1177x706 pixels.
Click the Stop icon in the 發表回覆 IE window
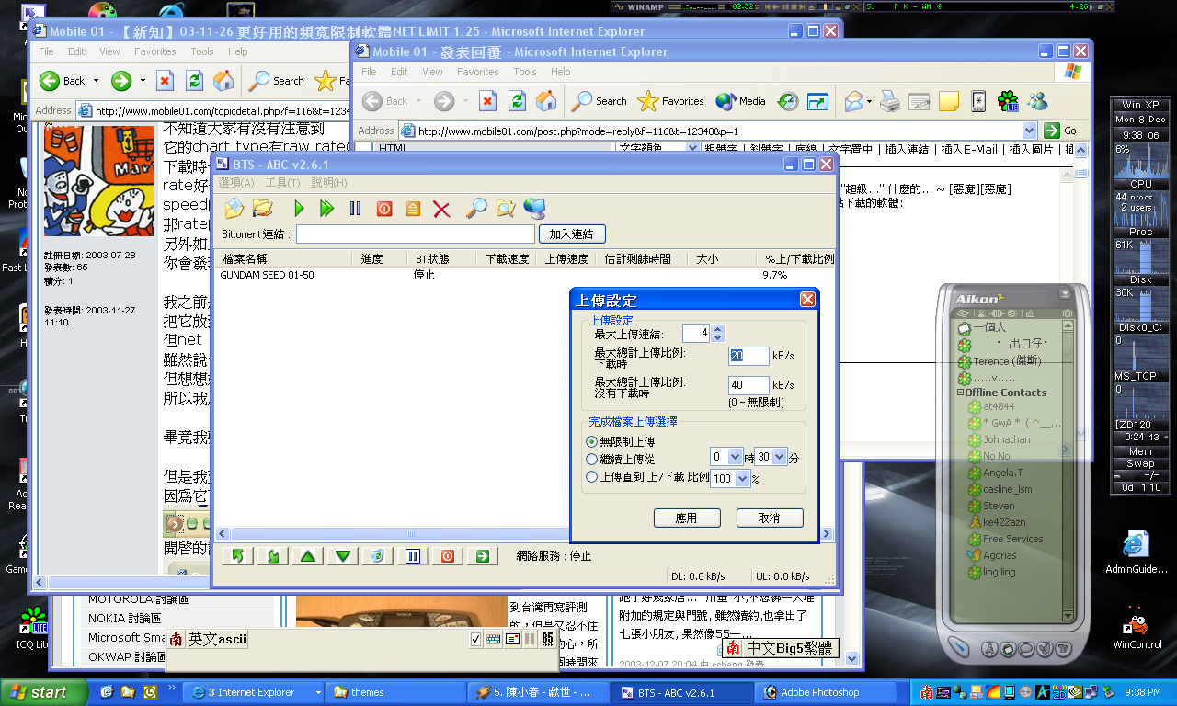click(x=488, y=101)
